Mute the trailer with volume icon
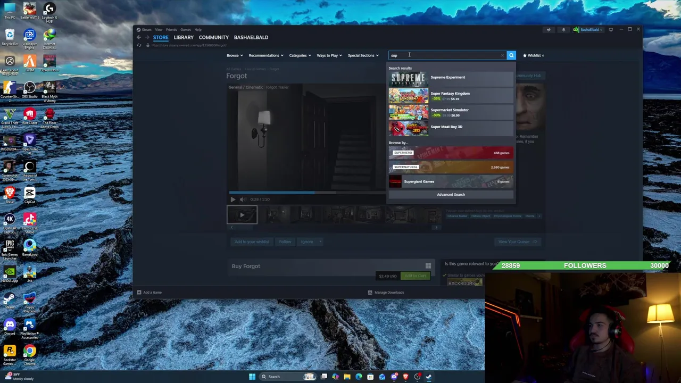The width and height of the screenshot is (681, 383). pyautogui.click(x=243, y=199)
